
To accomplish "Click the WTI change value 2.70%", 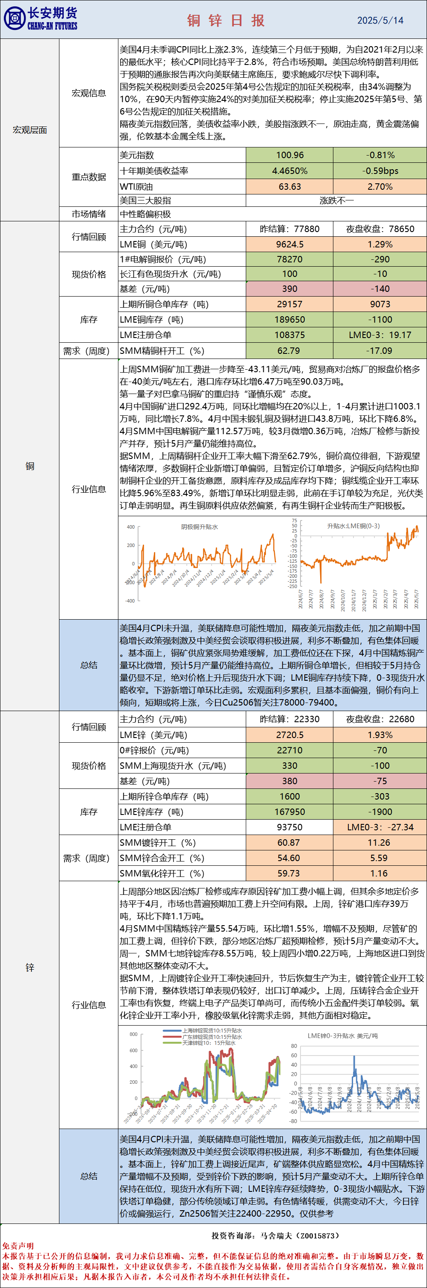I will (x=380, y=186).
